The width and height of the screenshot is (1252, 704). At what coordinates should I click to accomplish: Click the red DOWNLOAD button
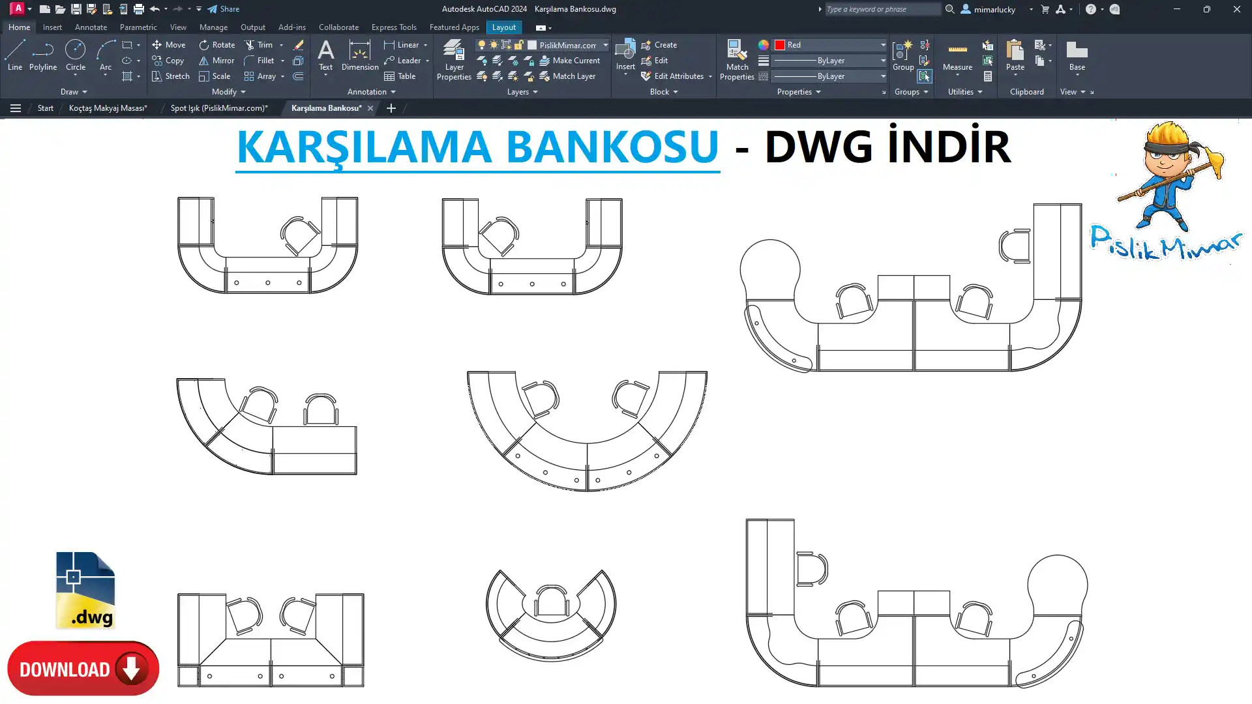click(83, 669)
